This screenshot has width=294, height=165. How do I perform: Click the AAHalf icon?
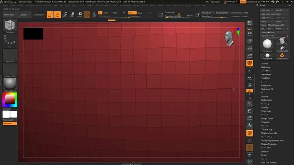click(x=249, y=55)
